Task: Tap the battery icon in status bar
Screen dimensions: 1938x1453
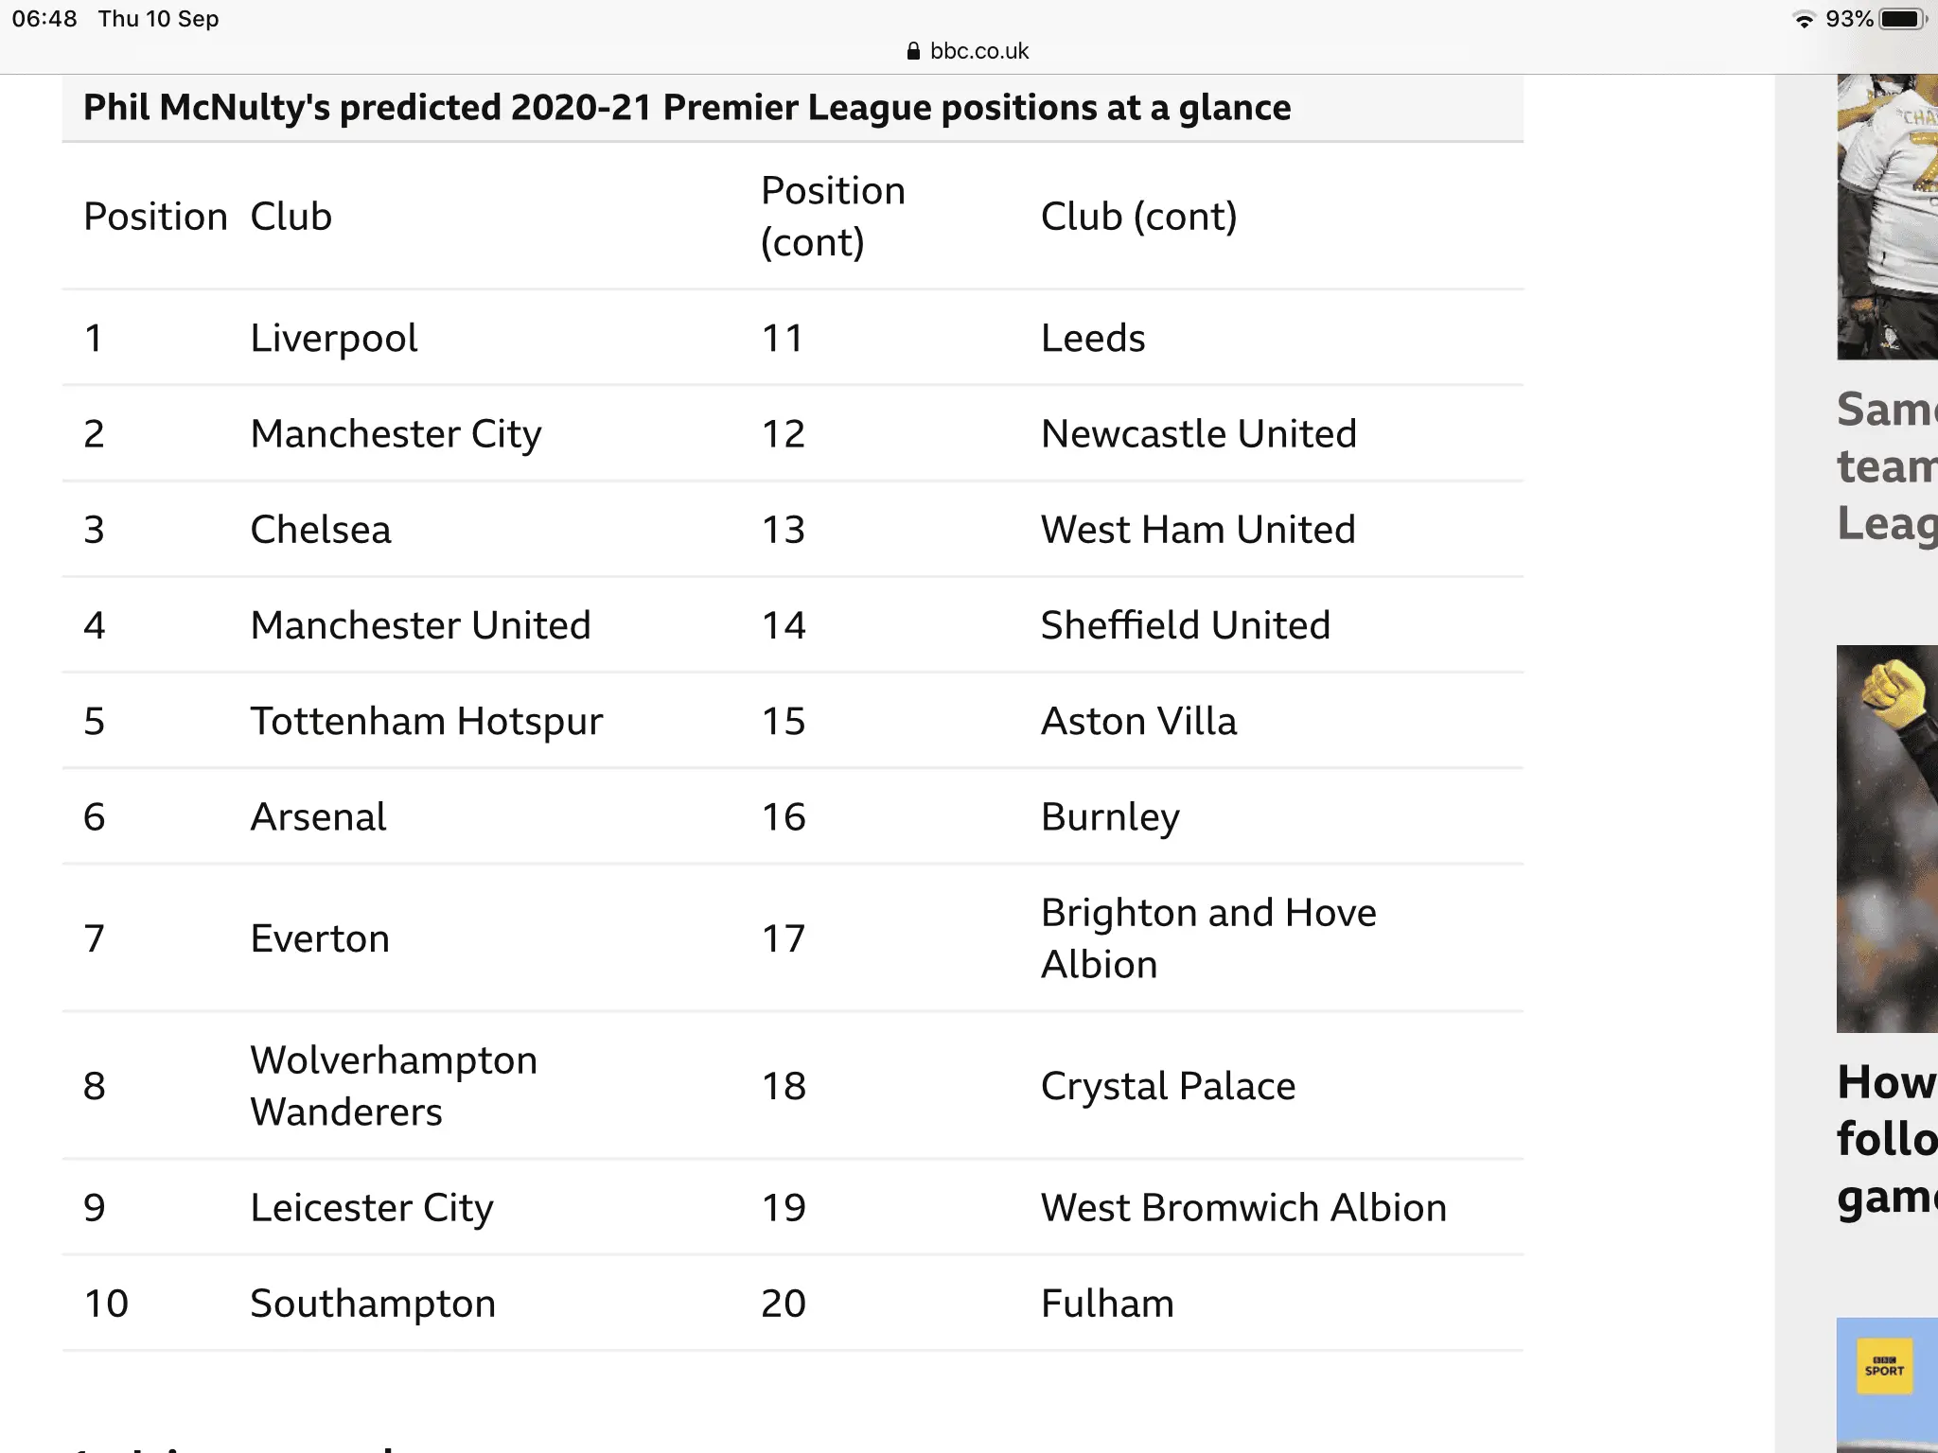Action: [x=1902, y=20]
